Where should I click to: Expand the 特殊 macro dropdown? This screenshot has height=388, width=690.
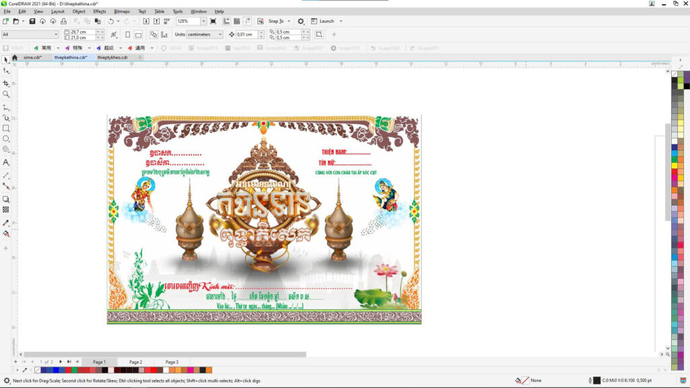pyautogui.click(x=89, y=48)
